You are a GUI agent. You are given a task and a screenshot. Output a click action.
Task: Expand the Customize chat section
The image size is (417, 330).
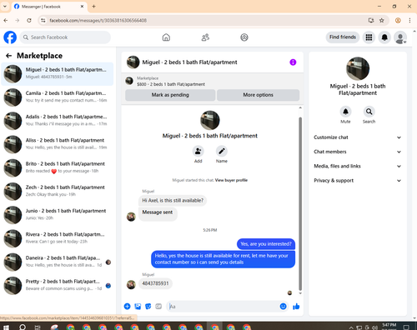pos(358,137)
